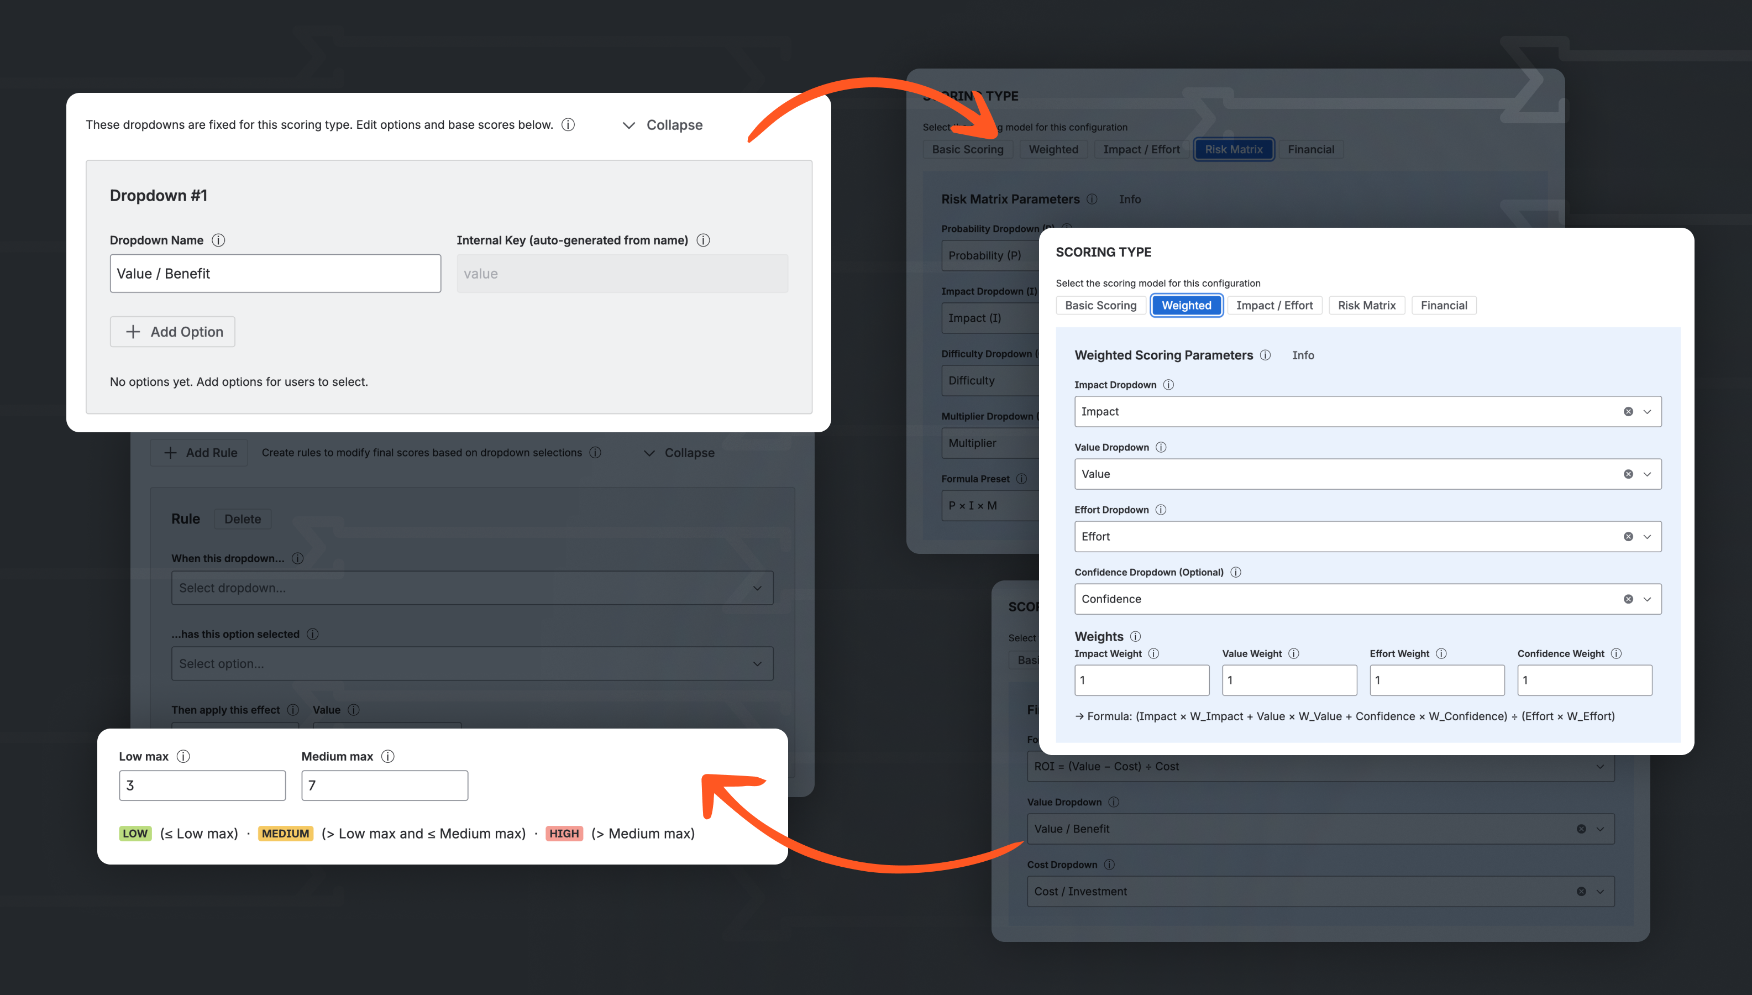The height and width of the screenshot is (995, 1752).
Task: Open the info tooltip beside Dropdown Name
Action: pyautogui.click(x=218, y=240)
